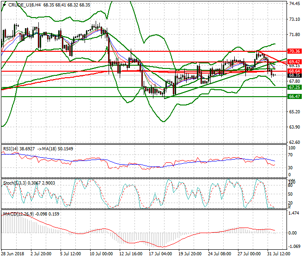This screenshot has height=259, width=305.
Task: Click the 10 Jul 00:00 time label
Action: coord(101,254)
